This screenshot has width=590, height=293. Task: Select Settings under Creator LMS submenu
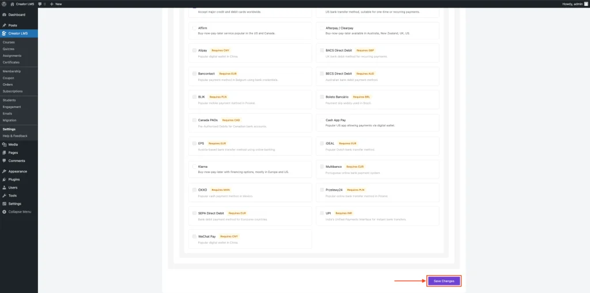(9, 129)
